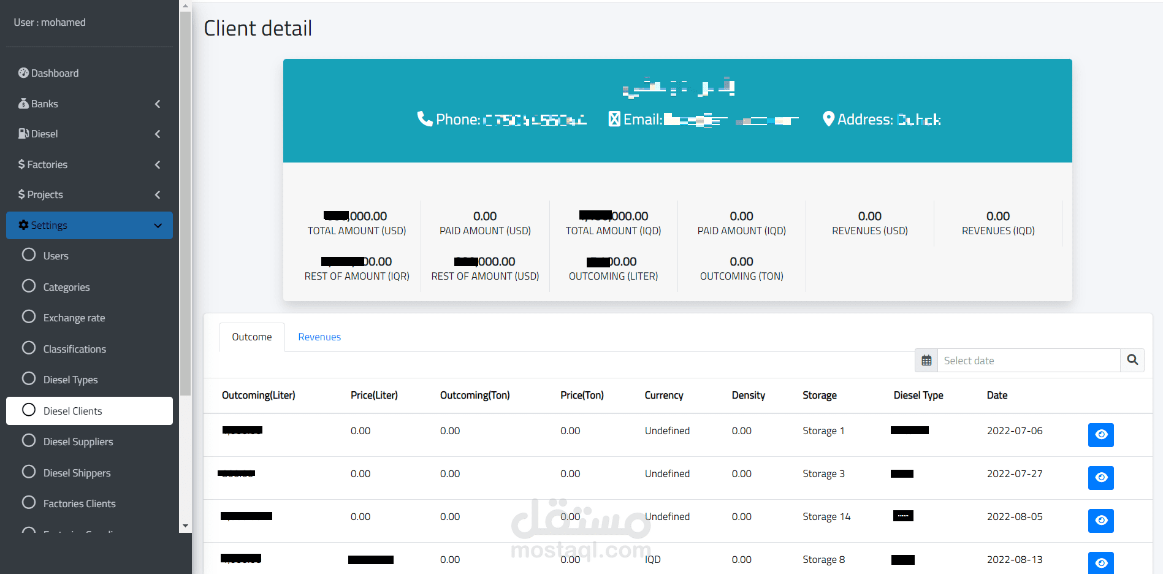This screenshot has height=574, width=1163.
Task: Click the Date column header
Action: 997,396
